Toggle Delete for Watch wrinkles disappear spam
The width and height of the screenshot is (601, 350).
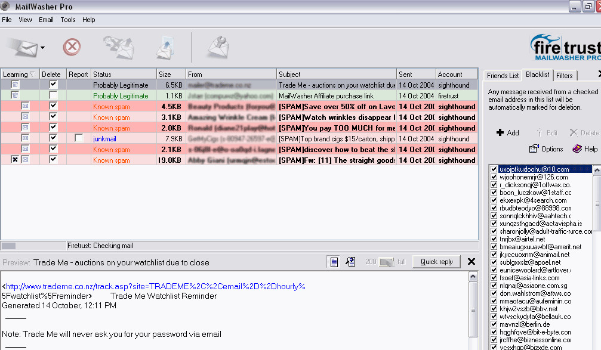(53, 117)
